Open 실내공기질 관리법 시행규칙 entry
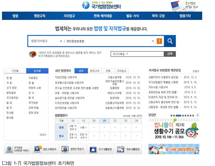Image resolution: width=215 pixels, height=166 pixels. point(70,98)
